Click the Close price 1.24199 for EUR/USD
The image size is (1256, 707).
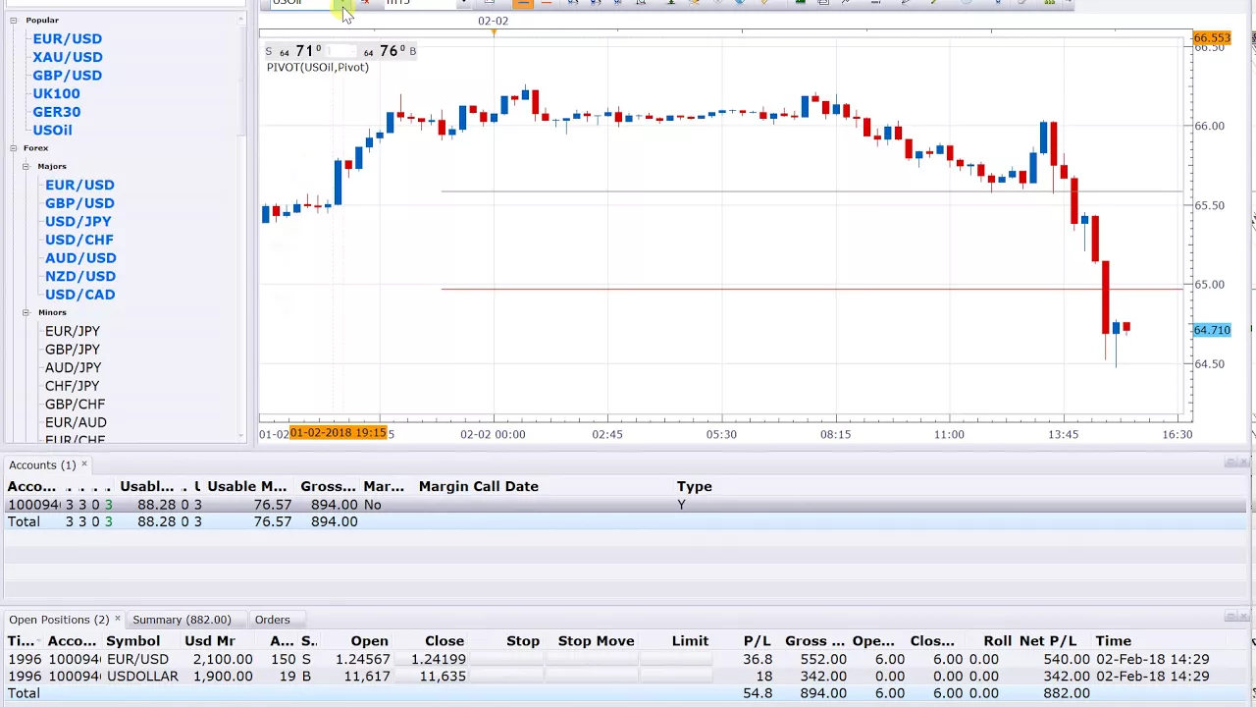point(439,660)
